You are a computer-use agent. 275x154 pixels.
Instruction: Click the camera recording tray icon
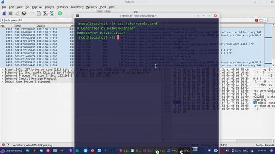216,151
